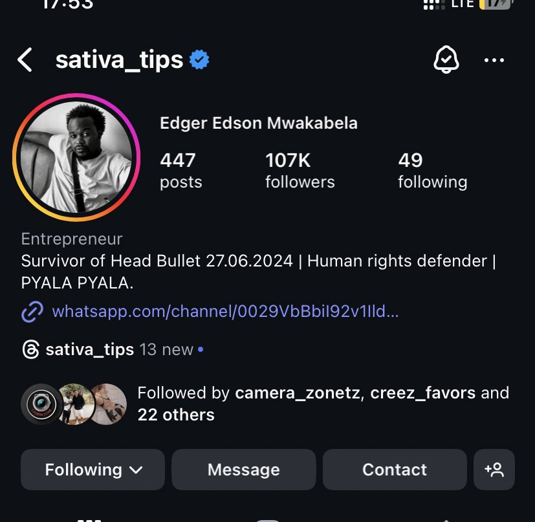Open the 447 posts count
Image resolution: width=535 pixels, height=522 pixels.
pyautogui.click(x=181, y=170)
